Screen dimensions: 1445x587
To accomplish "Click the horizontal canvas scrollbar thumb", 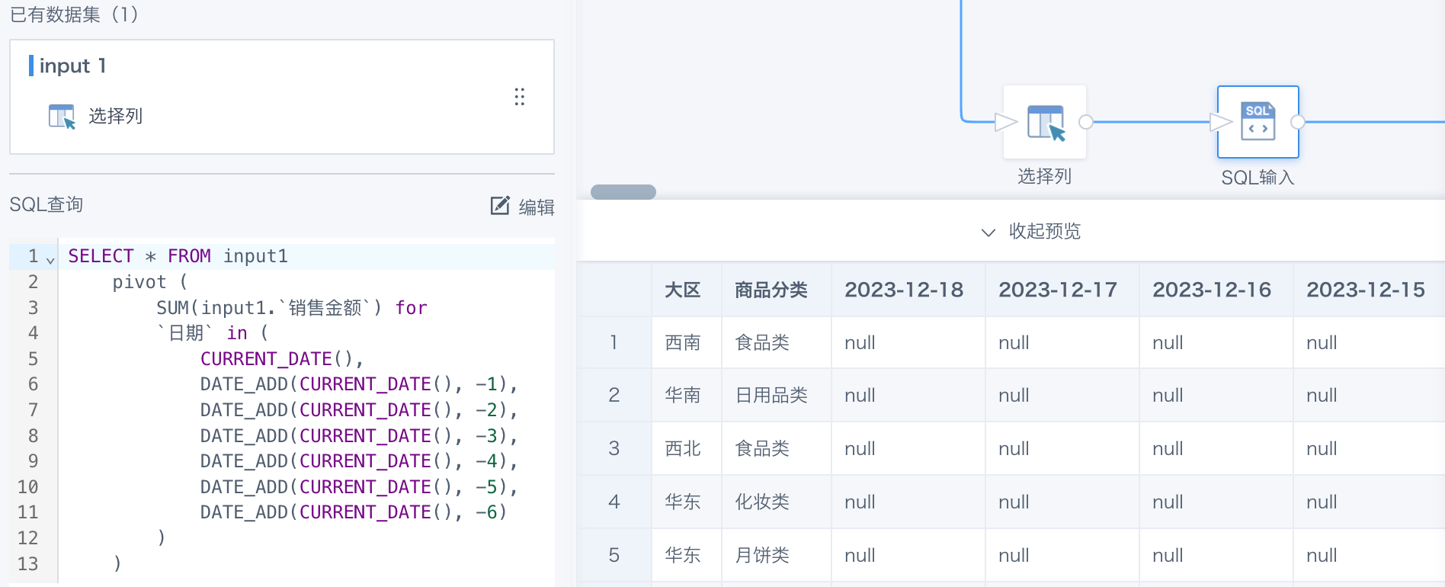I will coord(623,192).
